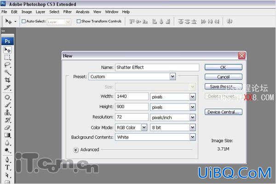Viewport: 276px width, 184px height.
Task: Open the Height units dropdown
Action: tap(173, 107)
